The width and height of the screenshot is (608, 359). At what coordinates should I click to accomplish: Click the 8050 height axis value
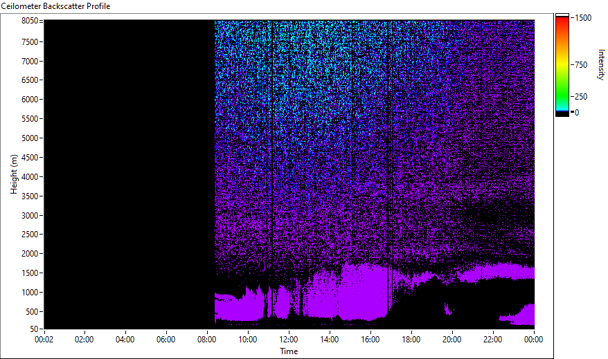pos(30,21)
